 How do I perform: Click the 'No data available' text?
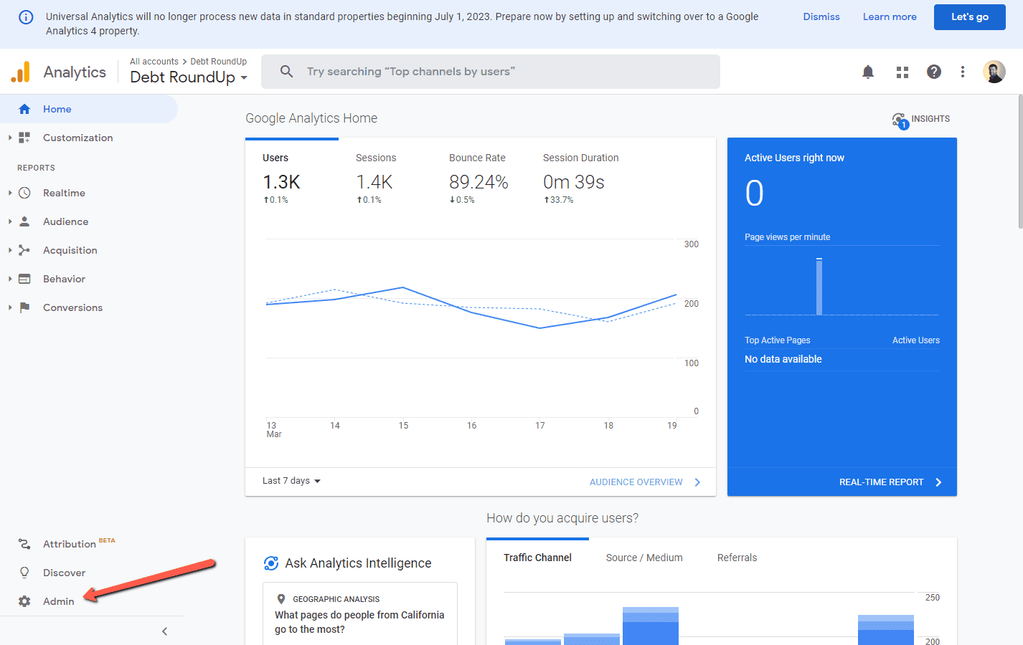click(x=783, y=359)
